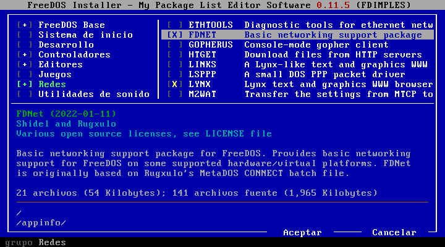Mark the LINKS package checkbox
Screen dimensions: 445x247
tap(174, 65)
